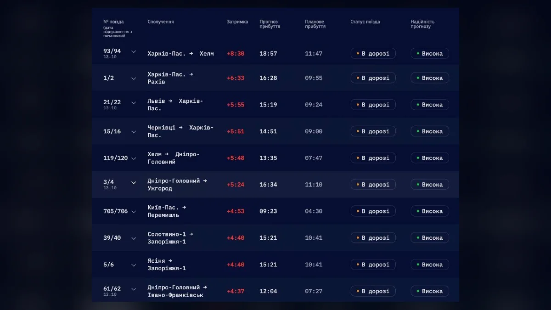
Task: Select route 'Харків-Пас. → Рахів'
Action: pos(170,78)
